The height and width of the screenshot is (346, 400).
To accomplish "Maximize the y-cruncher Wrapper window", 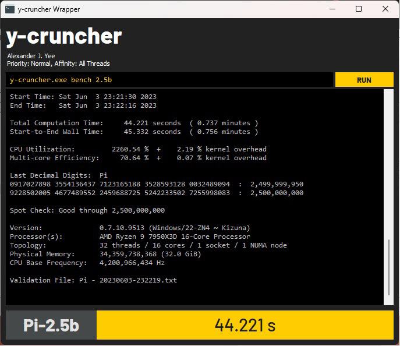I will pos(359,9).
